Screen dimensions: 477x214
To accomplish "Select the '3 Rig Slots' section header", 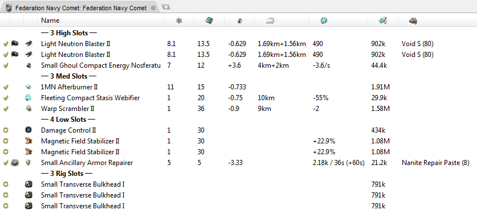I will (67, 174).
